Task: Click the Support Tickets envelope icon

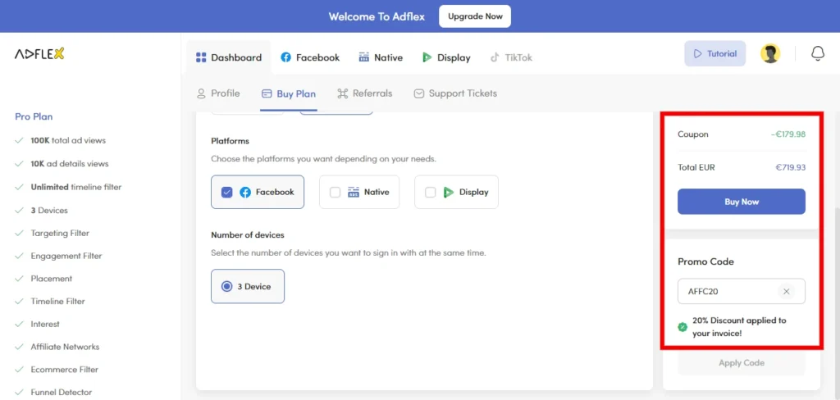Action: (419, 93)
